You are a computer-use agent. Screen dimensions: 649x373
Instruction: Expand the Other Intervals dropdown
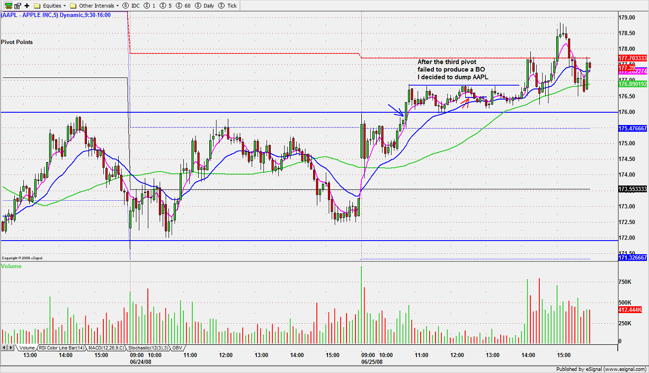(94, 5)
